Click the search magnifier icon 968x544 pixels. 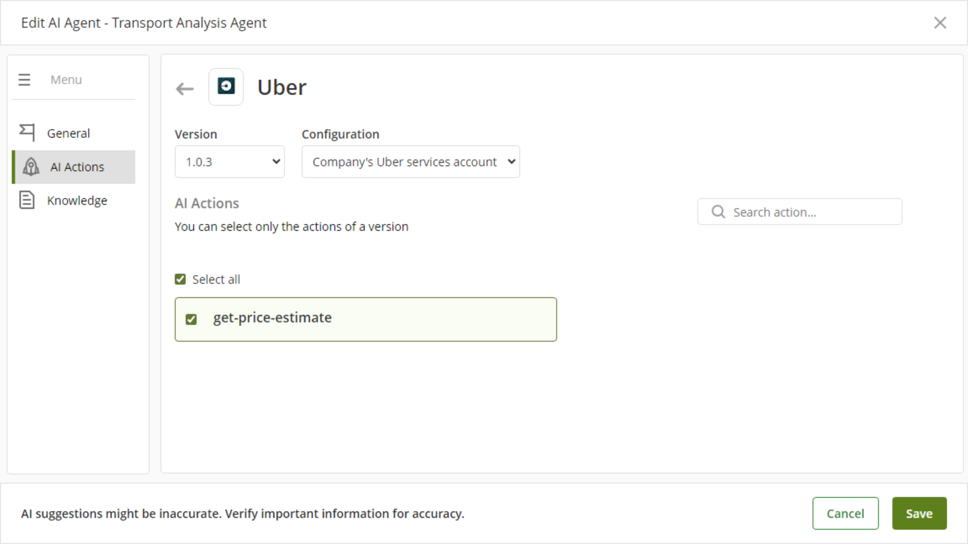[718, 212]
